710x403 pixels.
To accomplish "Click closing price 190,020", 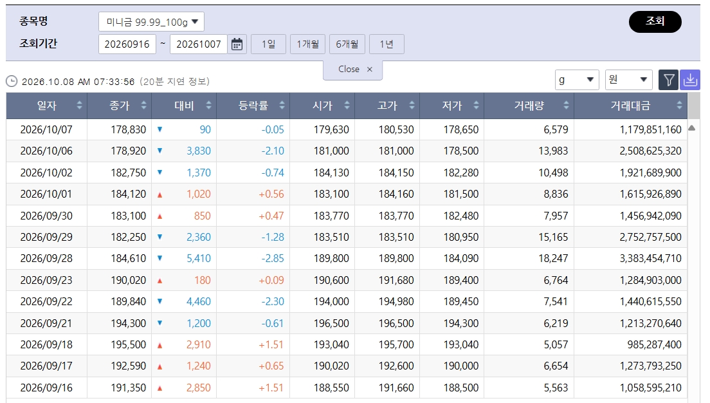I will coord(129,280).
